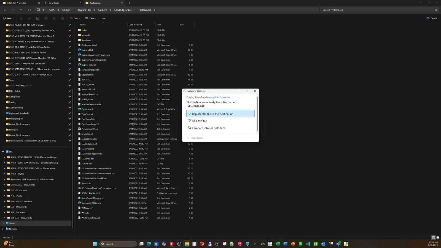This screenshot has height=248, width=441.
Task: Click Solid Edge 2024 in the address bar
Action: tap(123, 10)
